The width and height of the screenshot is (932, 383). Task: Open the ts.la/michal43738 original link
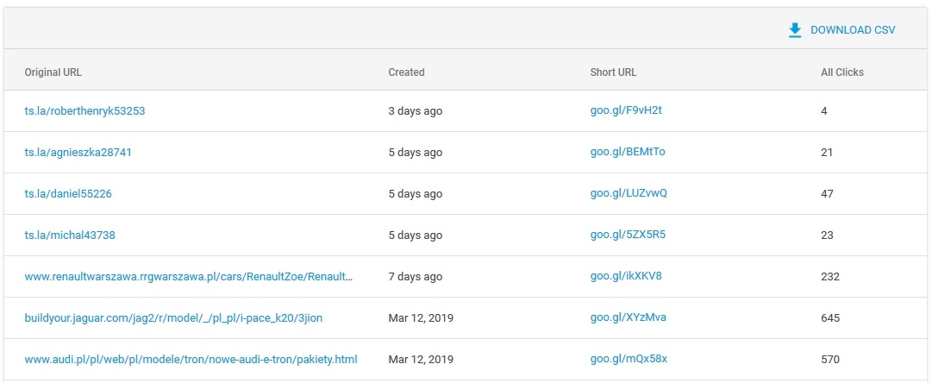[x=70, y=235]
